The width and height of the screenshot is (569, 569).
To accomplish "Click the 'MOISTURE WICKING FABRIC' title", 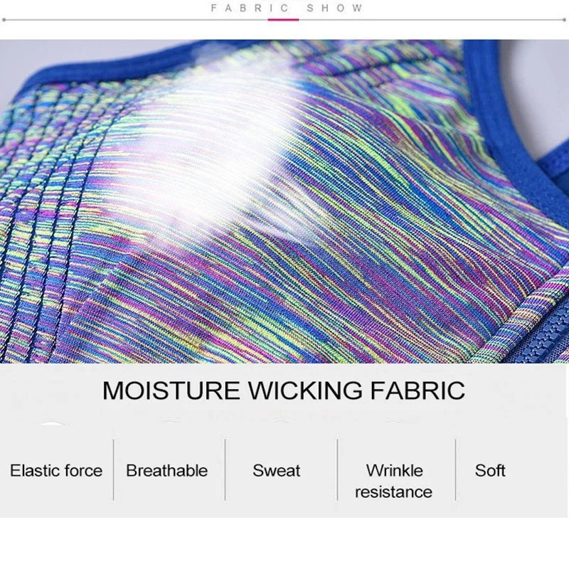I will point(283,390).
